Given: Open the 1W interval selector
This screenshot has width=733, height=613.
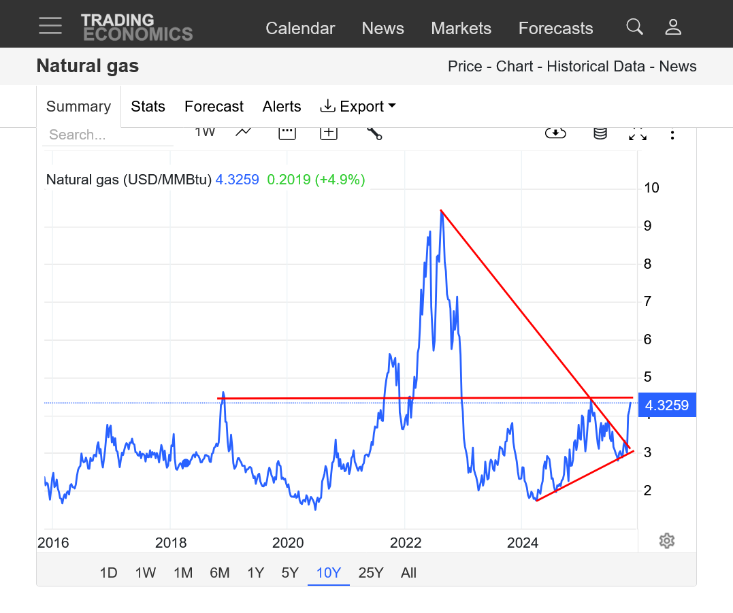Looking at the screenshot, I should [205, 132].
